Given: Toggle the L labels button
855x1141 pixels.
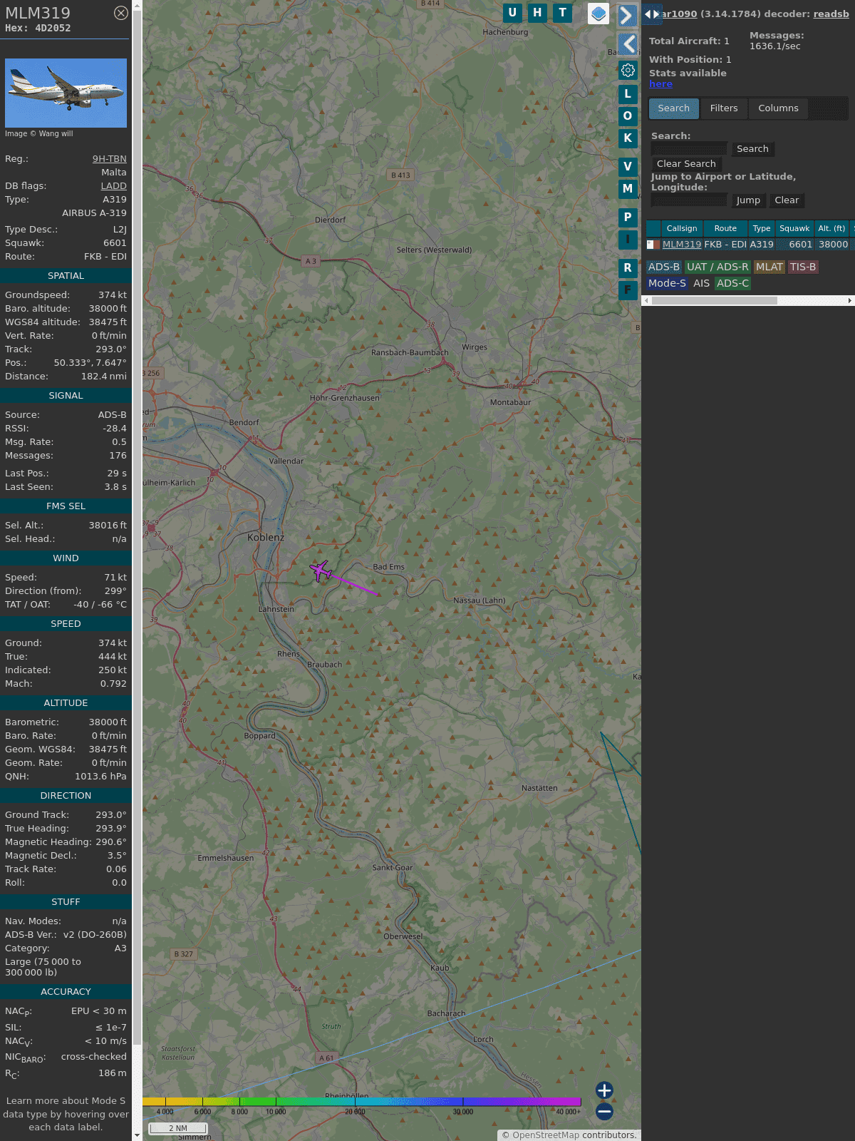Looking at the screenshot, I should pos(628,94).
